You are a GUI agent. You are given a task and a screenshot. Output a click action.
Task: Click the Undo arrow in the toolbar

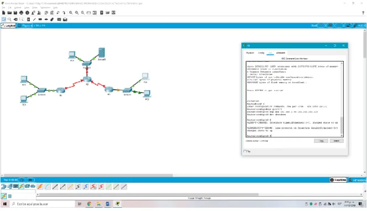58,13
